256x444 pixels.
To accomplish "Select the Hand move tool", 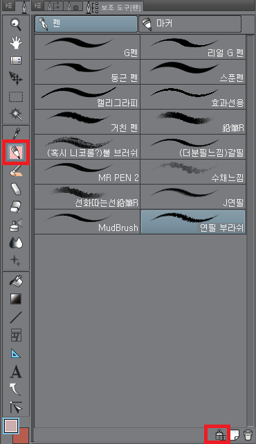I will tap(16, 42).
